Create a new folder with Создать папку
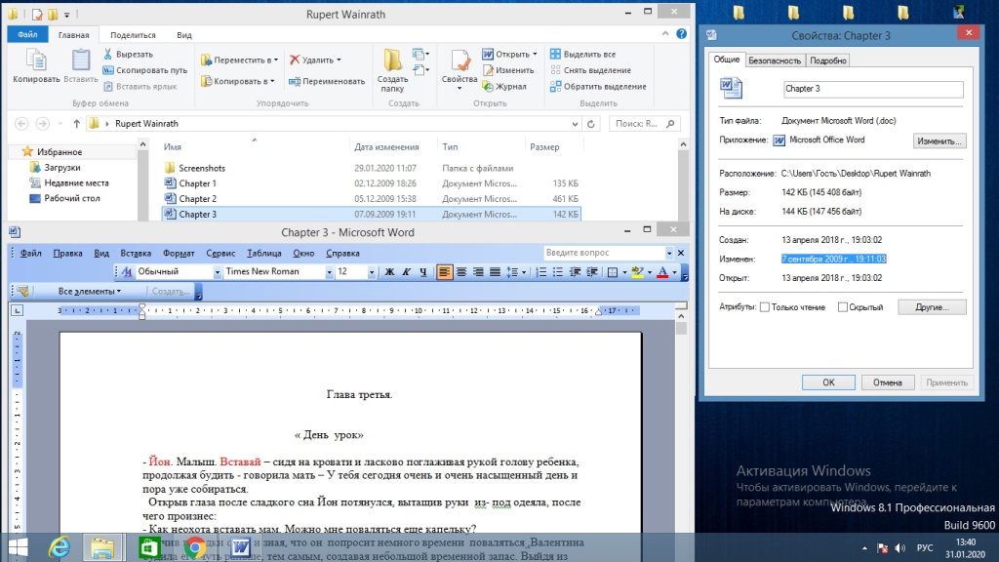 tap(392, 70)
